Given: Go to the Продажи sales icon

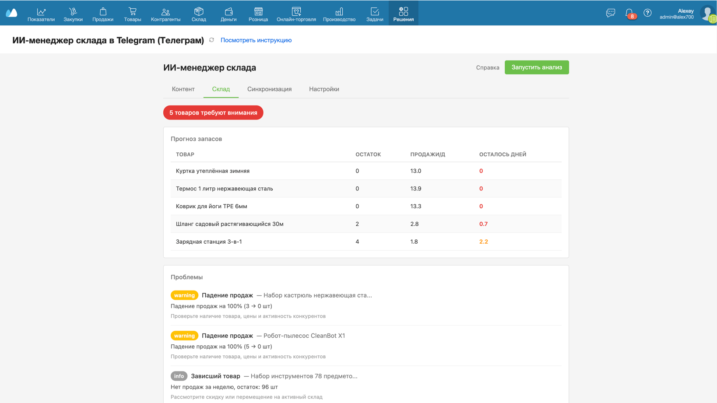Looking at the screenshot, I should (103, 11).
